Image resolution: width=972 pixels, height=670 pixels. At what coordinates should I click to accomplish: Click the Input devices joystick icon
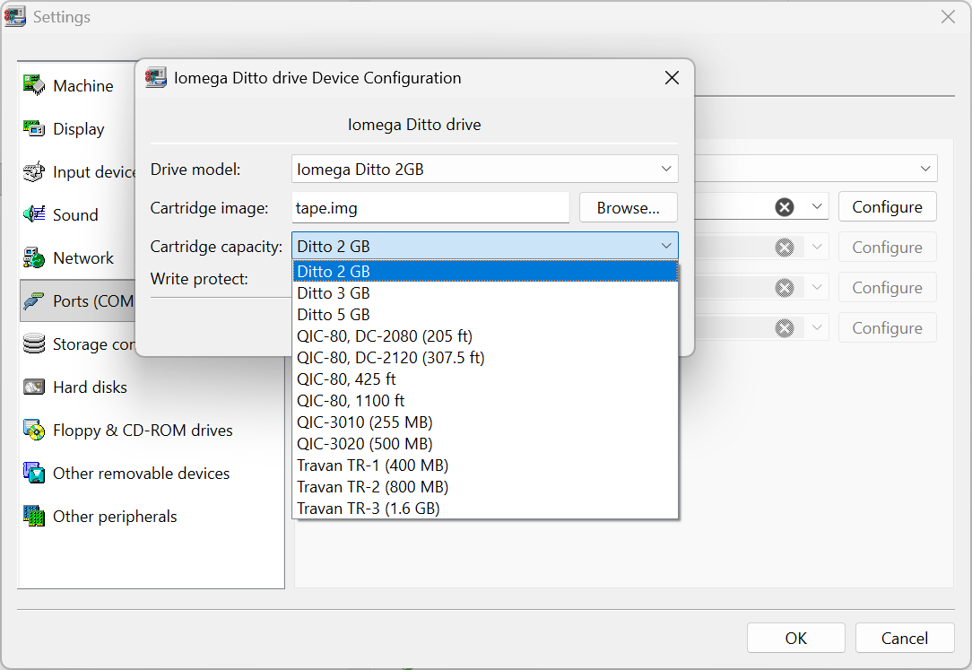[34, 171]
